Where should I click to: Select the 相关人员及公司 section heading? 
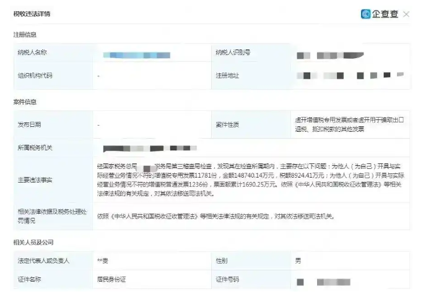pos(33,243)
